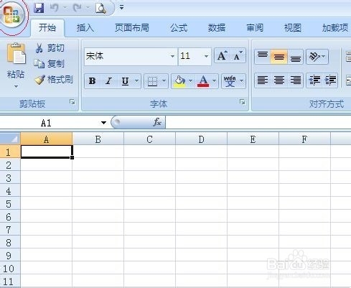The height and width of the screenshot is (288, 351).
Task: Open the font color dropdown arrow
Action: (x=215, y=81)
